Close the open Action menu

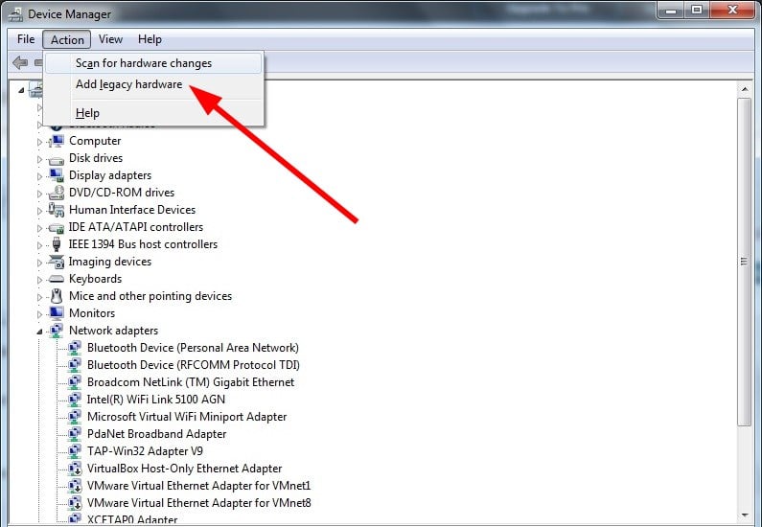[x=67, y=40]
